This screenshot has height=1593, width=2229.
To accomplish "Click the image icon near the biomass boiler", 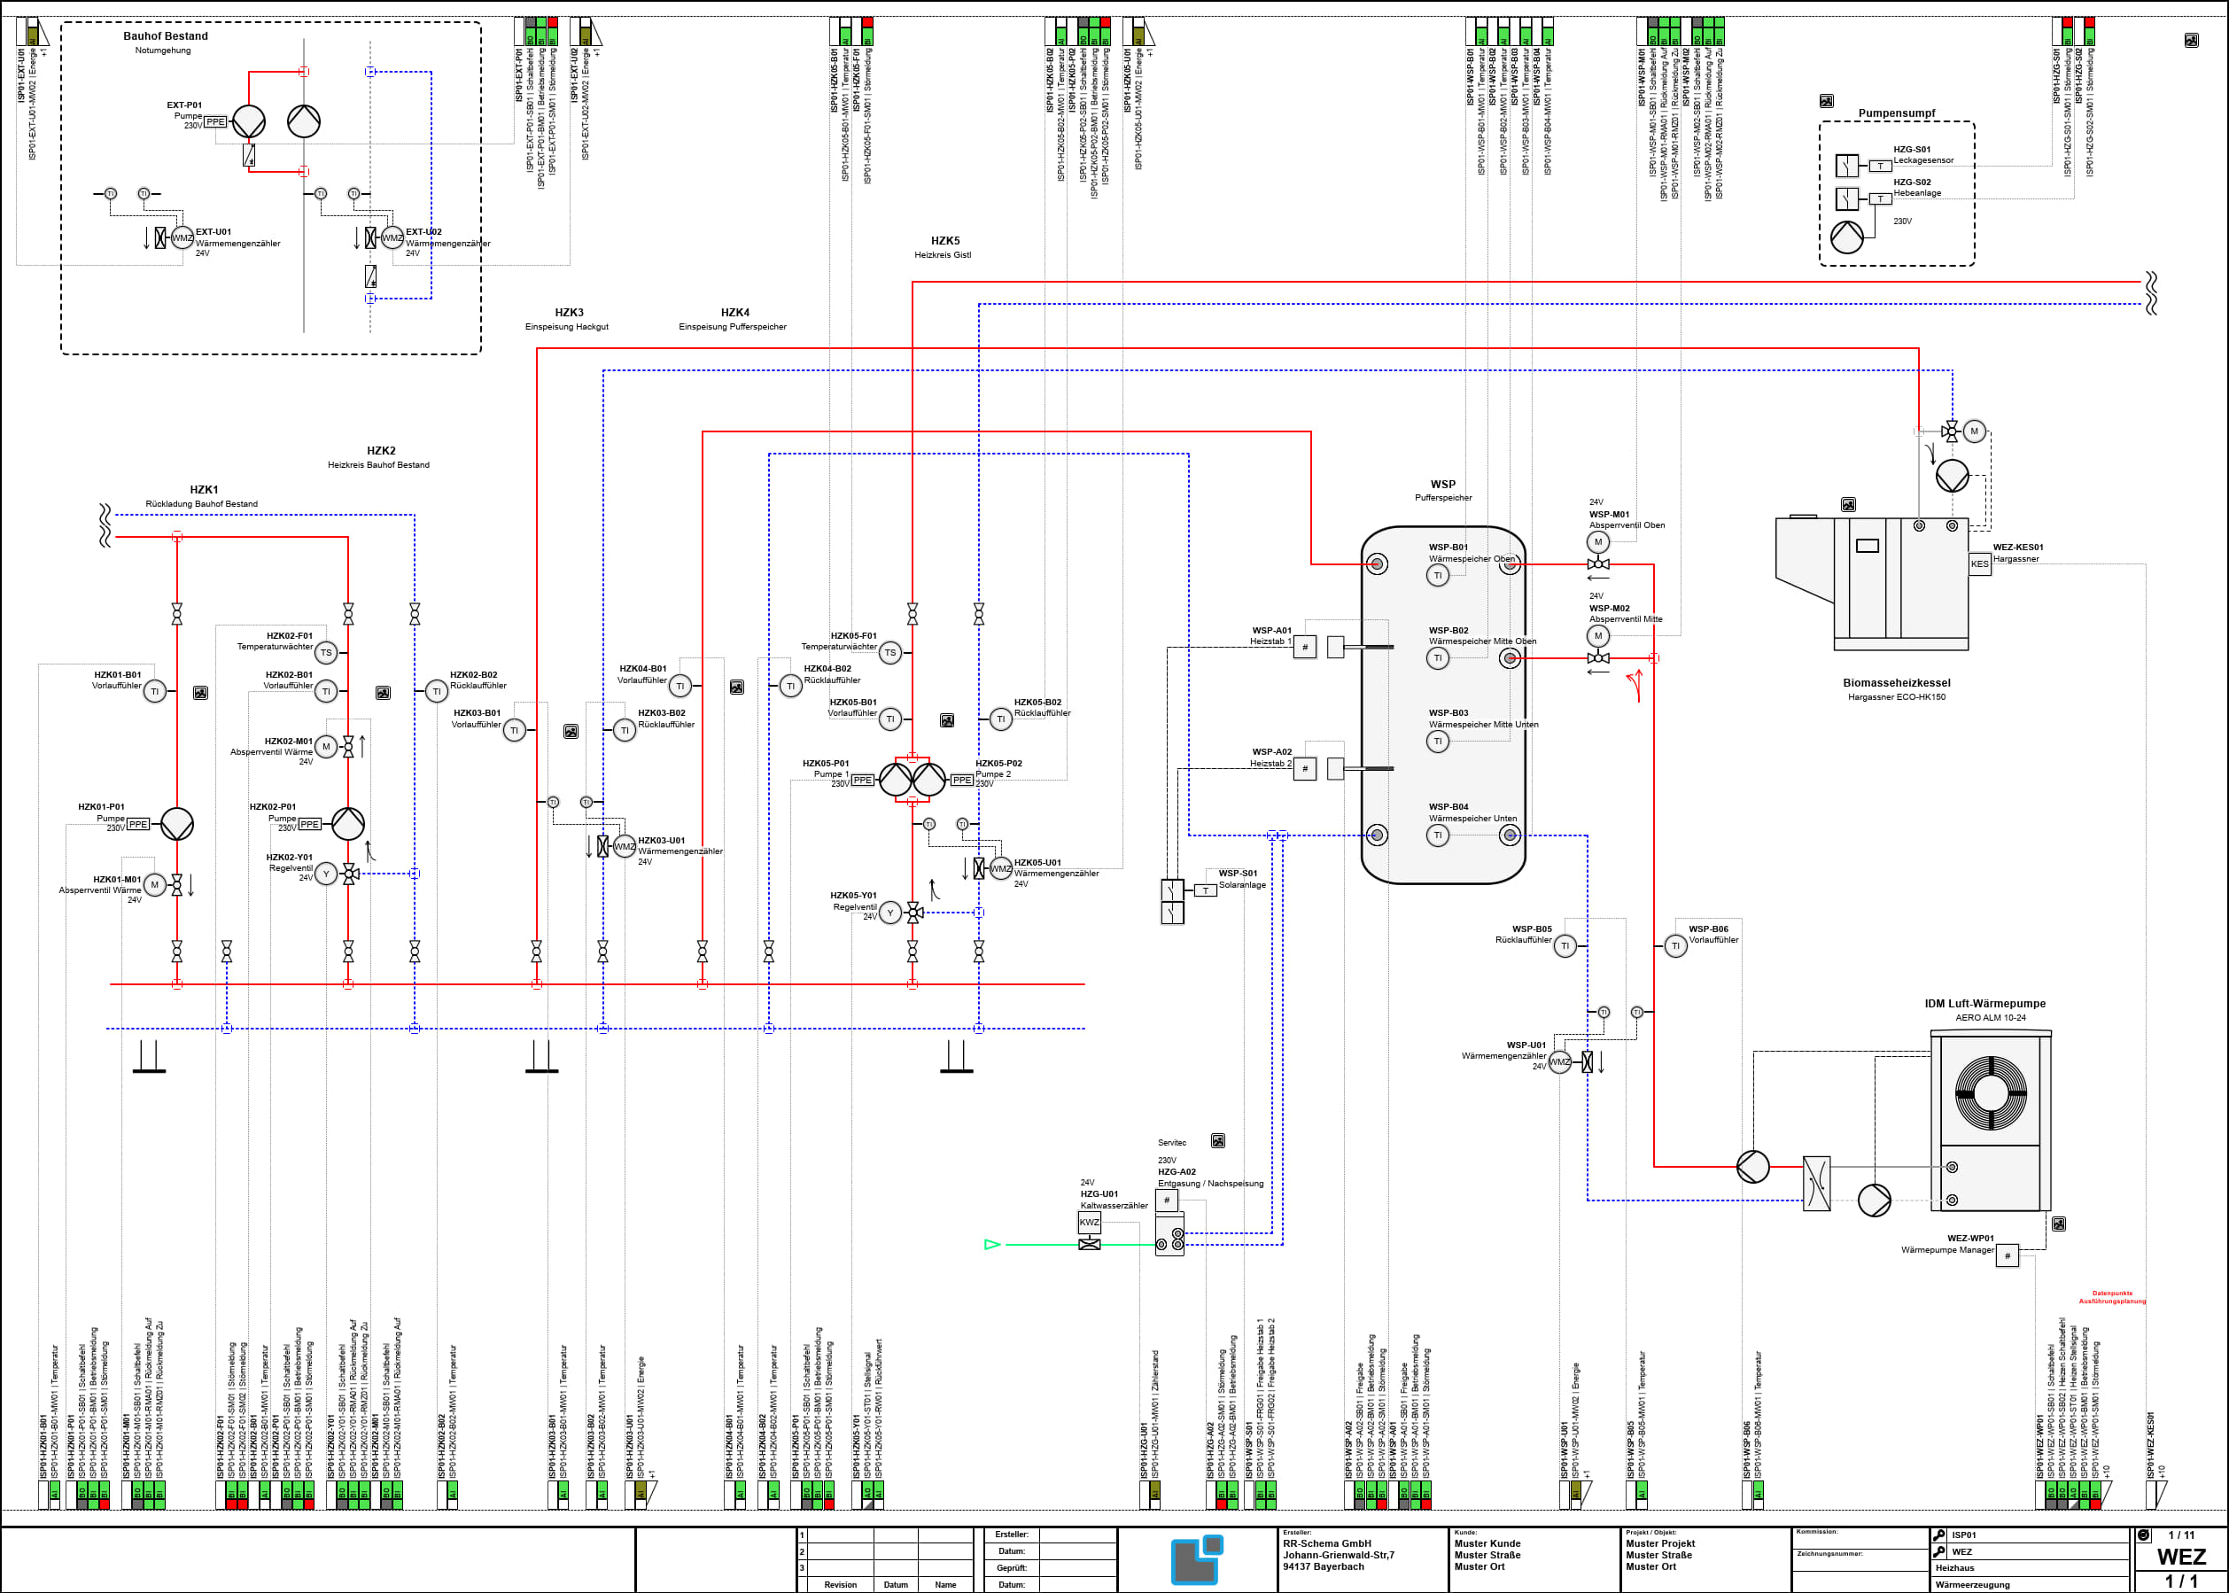I will 1849,505.
